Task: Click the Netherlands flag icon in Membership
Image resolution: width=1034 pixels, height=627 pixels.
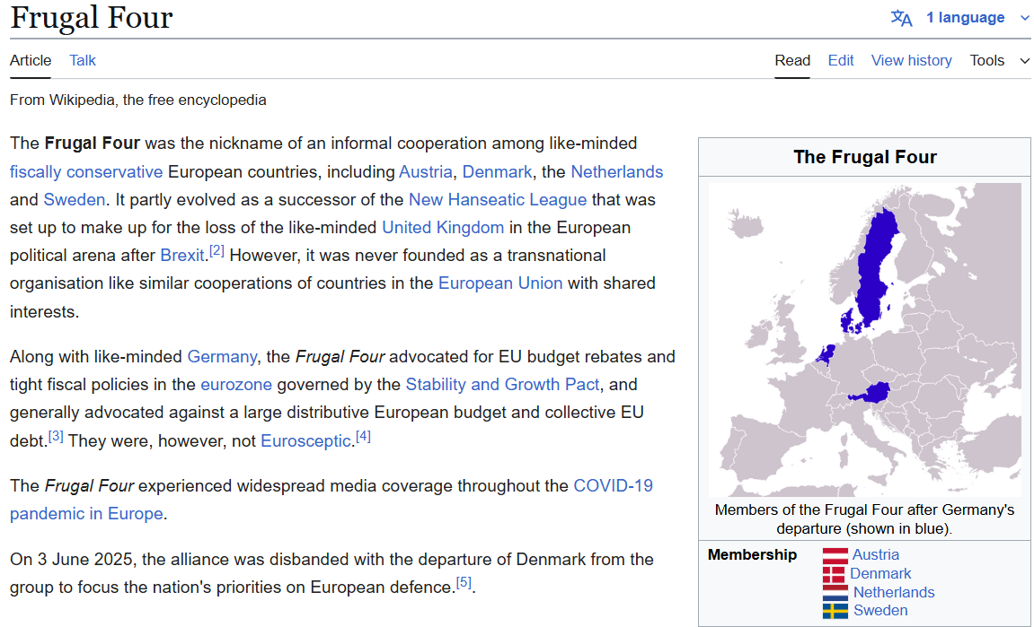Action: point(835,592)
